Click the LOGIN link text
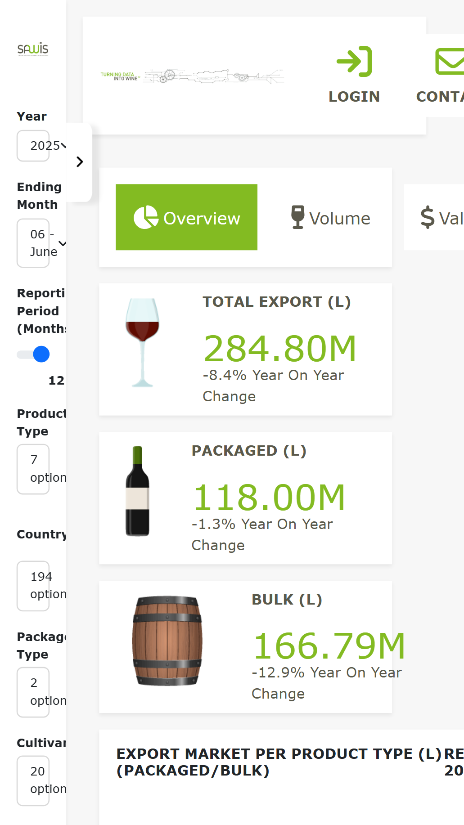The height and width of the screenshot is (825, 464). (x=354, y=97)
